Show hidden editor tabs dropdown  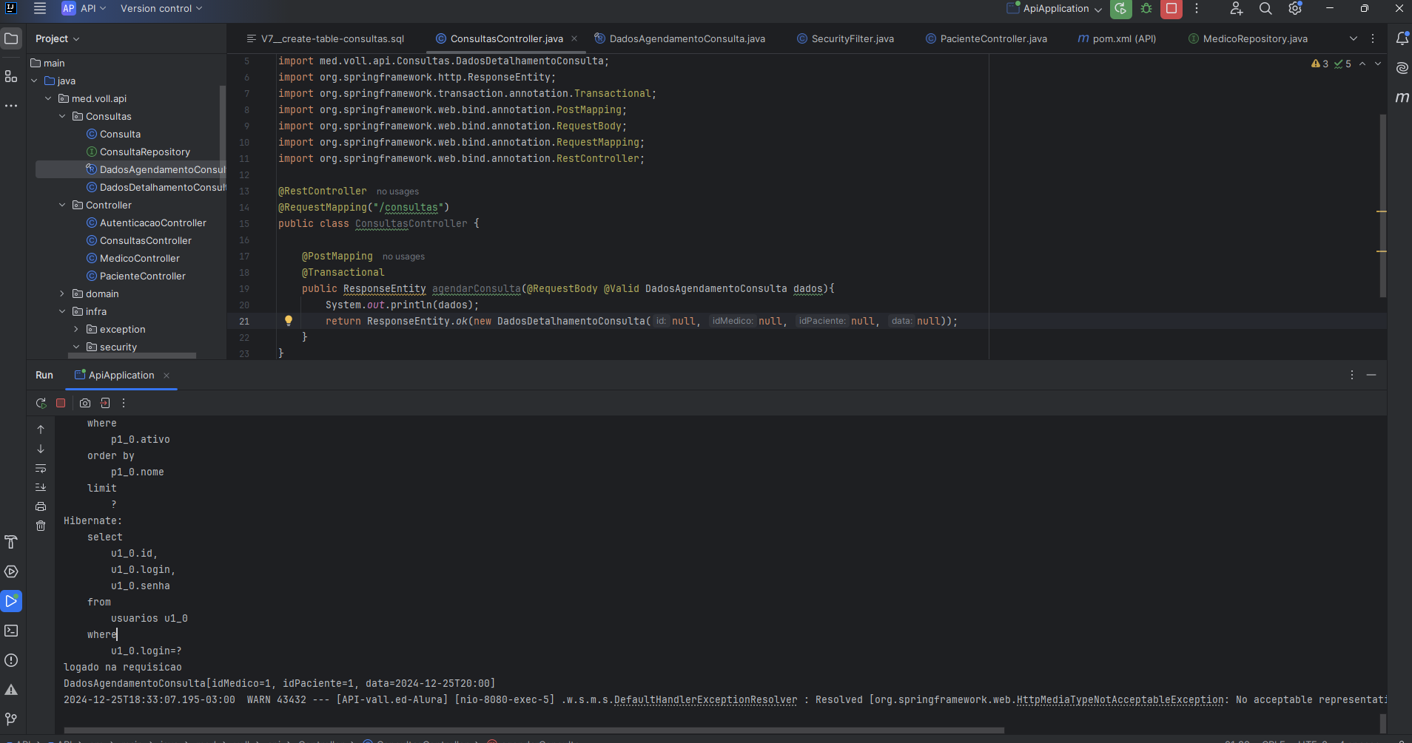[1354, 38]
